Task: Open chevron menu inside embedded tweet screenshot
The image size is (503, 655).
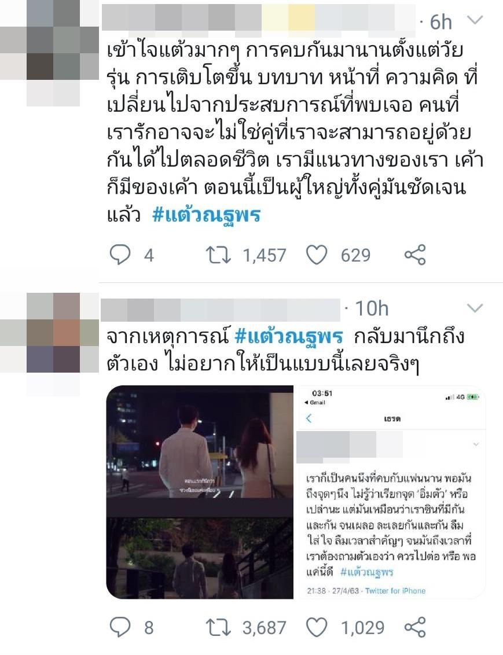Action: pyautogui.click(x=476, y=444)
